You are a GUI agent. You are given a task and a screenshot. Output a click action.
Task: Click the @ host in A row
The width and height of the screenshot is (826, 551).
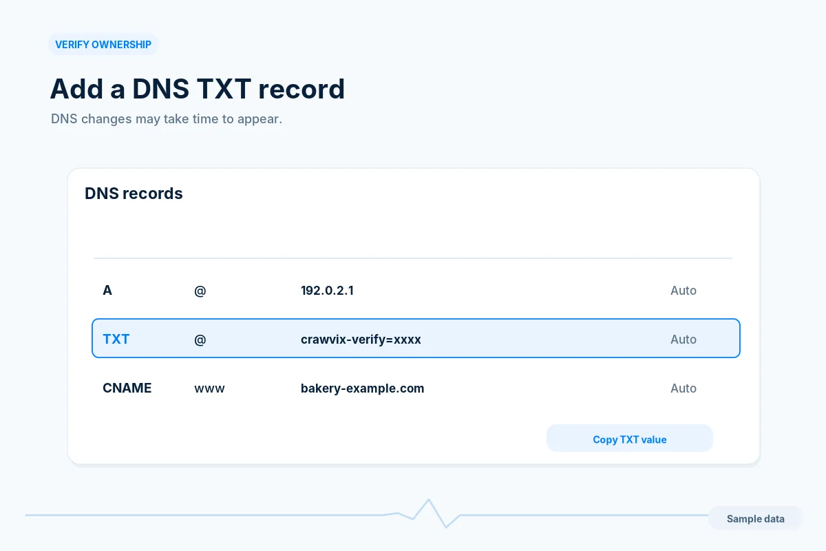pos(200,290)
